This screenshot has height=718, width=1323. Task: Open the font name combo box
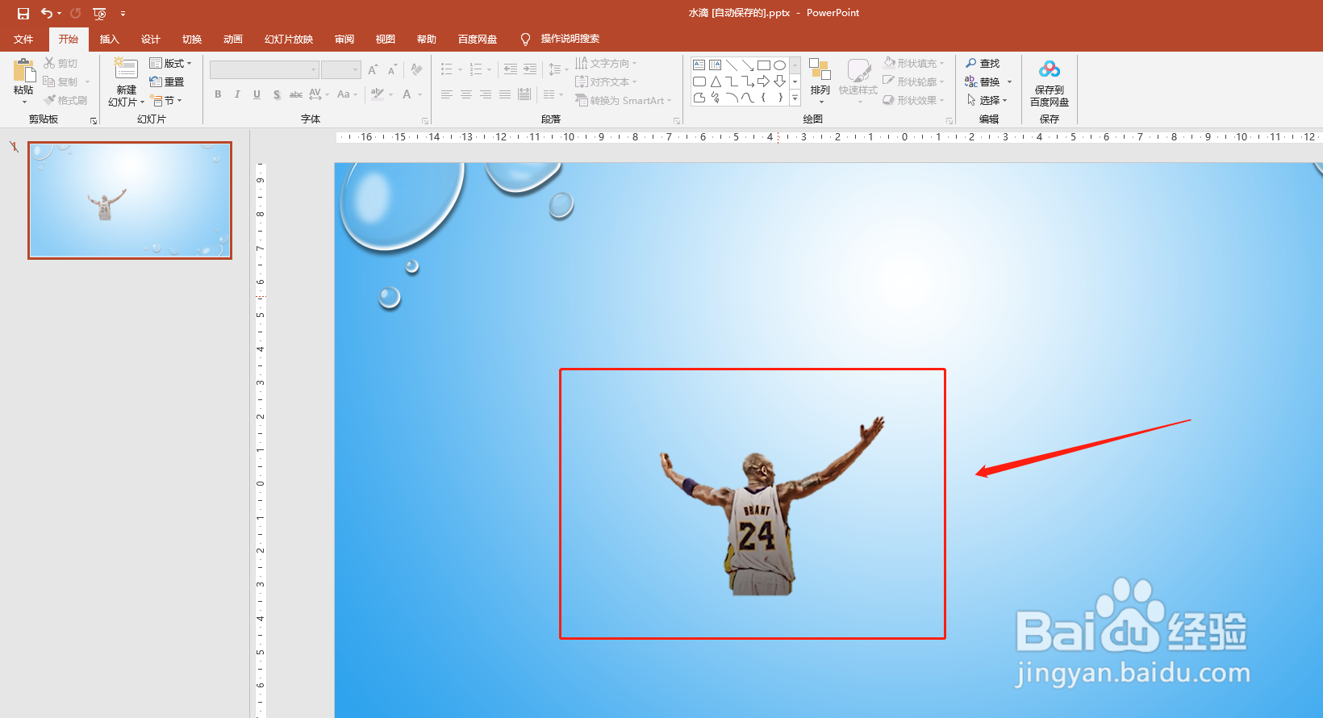point(264,69)
